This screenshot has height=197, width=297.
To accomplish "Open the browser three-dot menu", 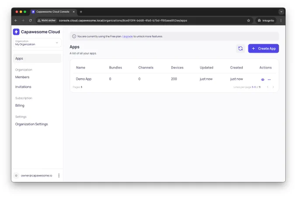I will (x=281, y=21).
